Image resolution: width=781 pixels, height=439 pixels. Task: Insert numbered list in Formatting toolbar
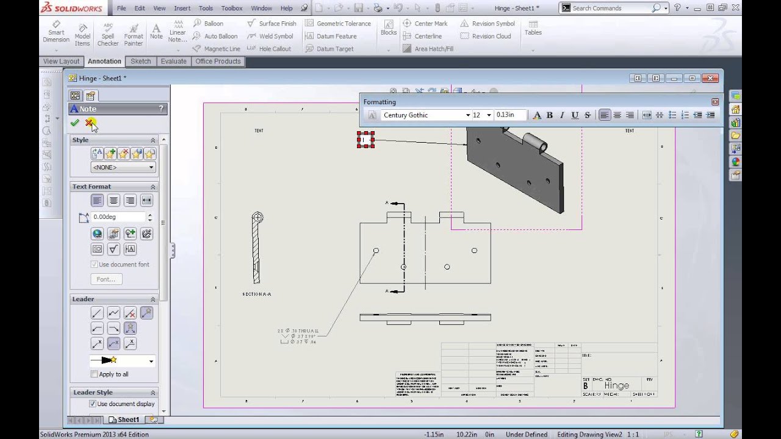685,115
